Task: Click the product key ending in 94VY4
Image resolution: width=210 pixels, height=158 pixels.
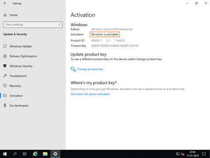Action: coord(115,46)
